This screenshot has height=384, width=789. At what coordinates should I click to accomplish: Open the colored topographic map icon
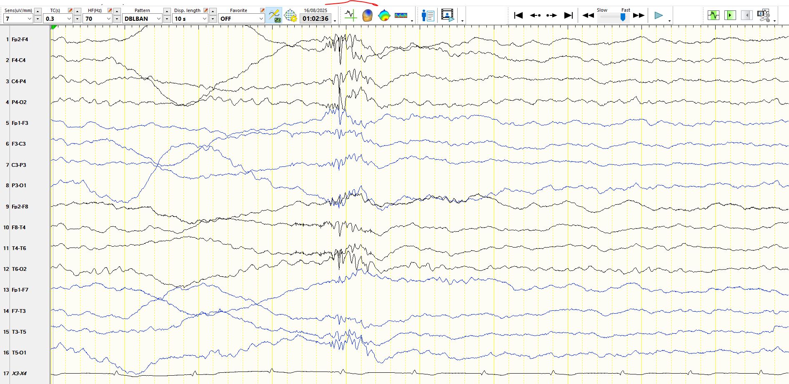tap(384, 16)
